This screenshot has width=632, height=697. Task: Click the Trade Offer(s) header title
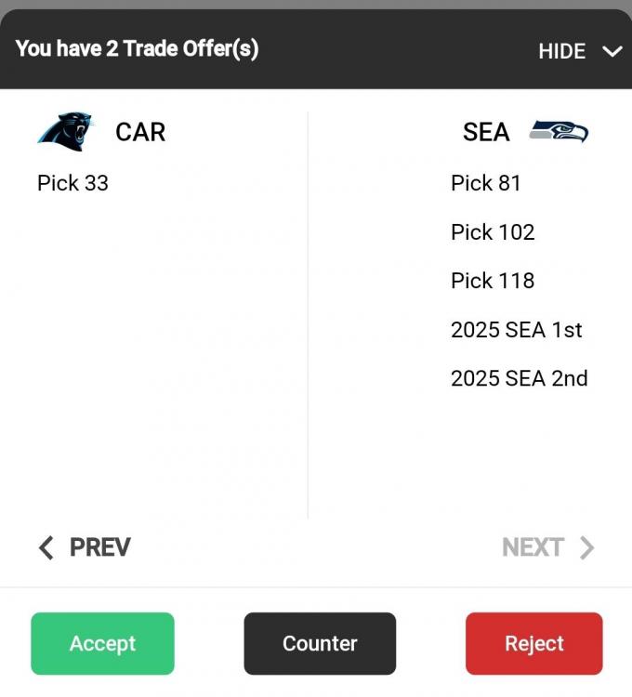coord(137,48)
